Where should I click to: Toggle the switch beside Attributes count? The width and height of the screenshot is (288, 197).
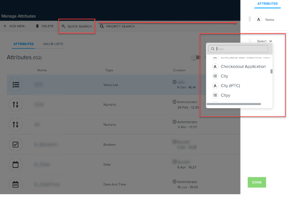pyautogui.click(x=195, y=58)
